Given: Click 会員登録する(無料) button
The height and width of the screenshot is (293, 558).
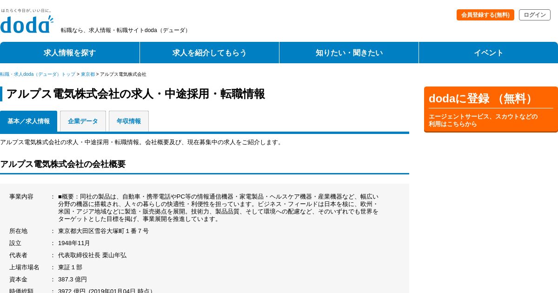Looking at the screenshot, I should [485, 15].
